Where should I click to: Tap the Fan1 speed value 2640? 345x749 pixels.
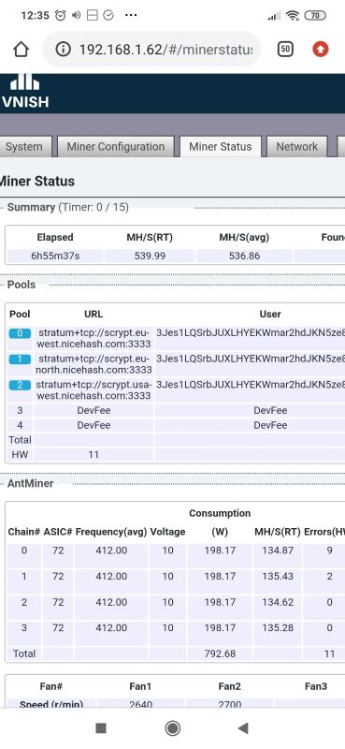pyautogui.click(x=141, y=705)
